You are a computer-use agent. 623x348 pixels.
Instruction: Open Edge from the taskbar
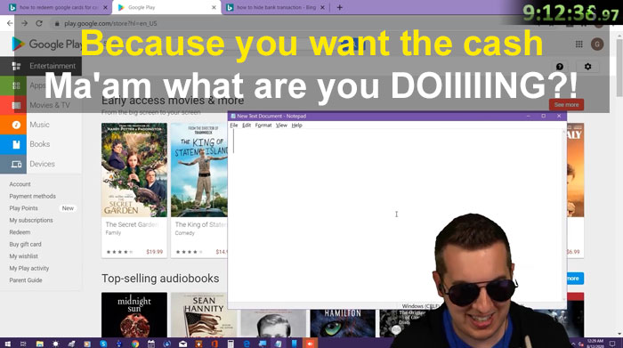(247, 344)
